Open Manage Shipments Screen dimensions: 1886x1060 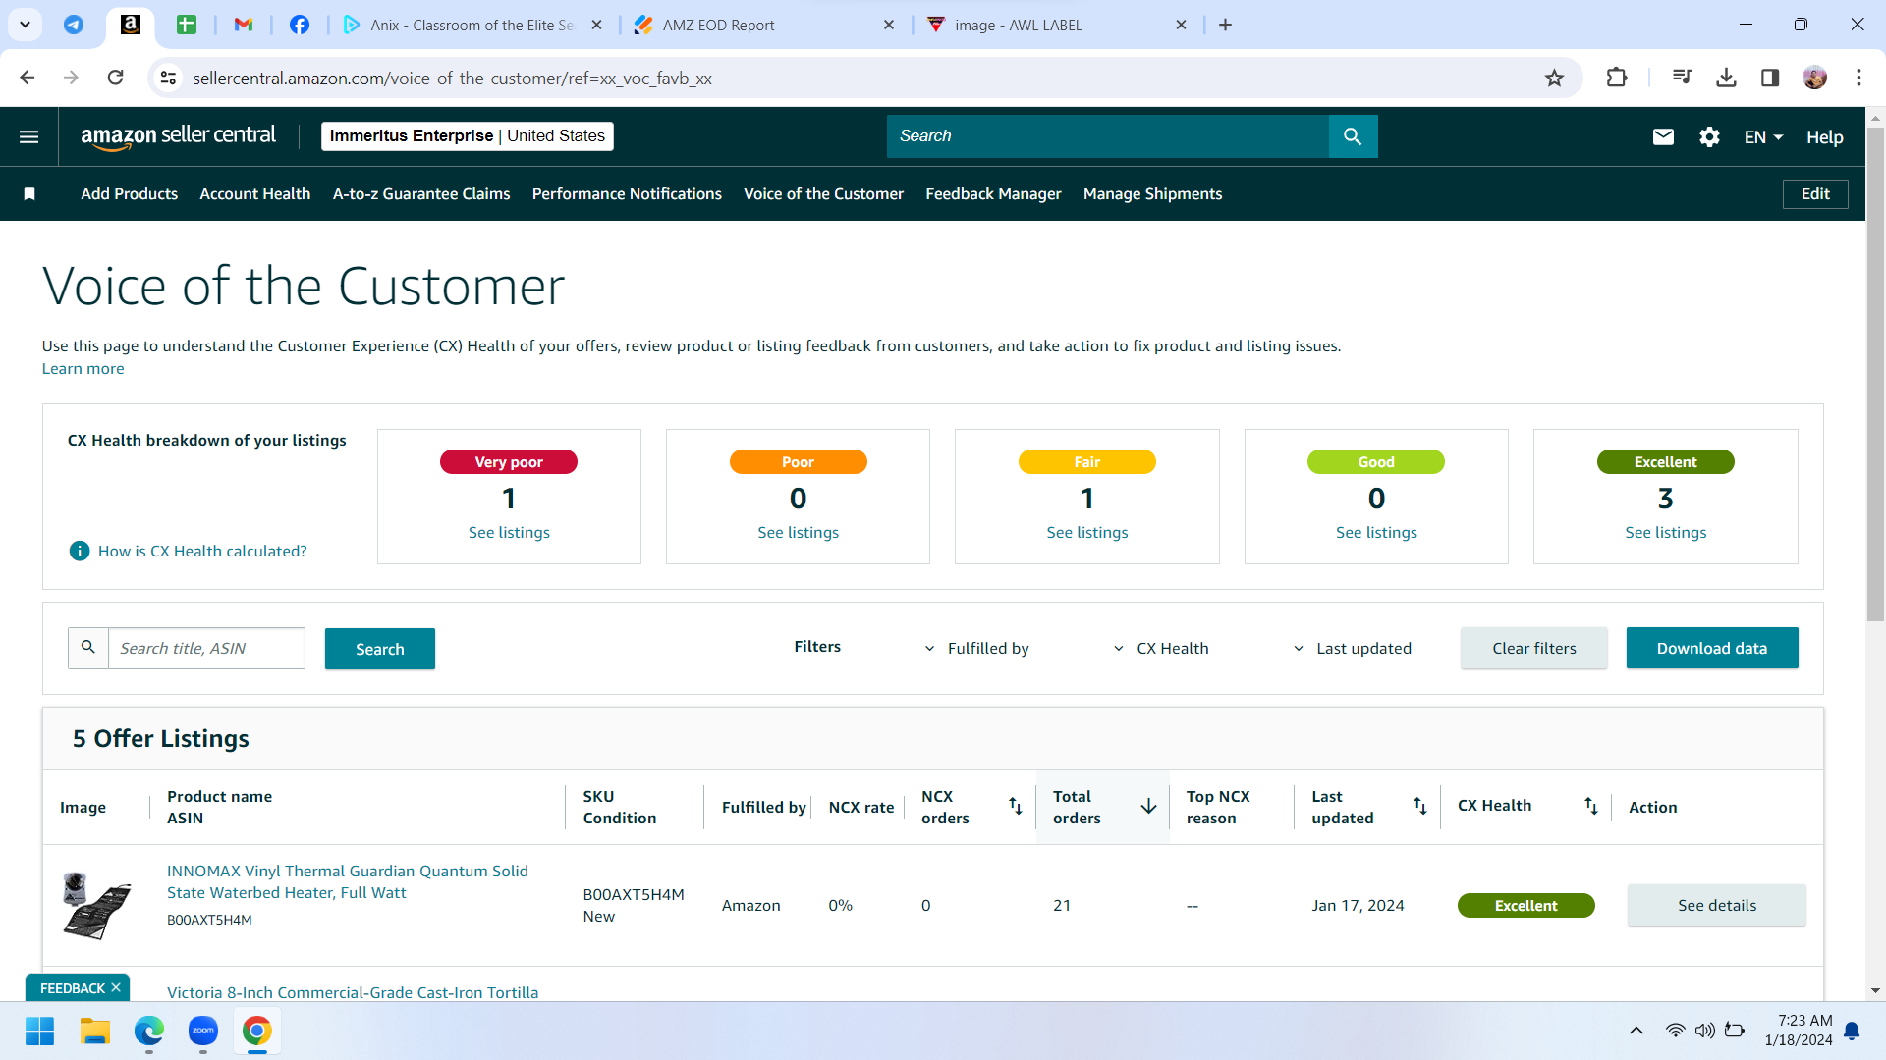click(x=1153, y=194)
